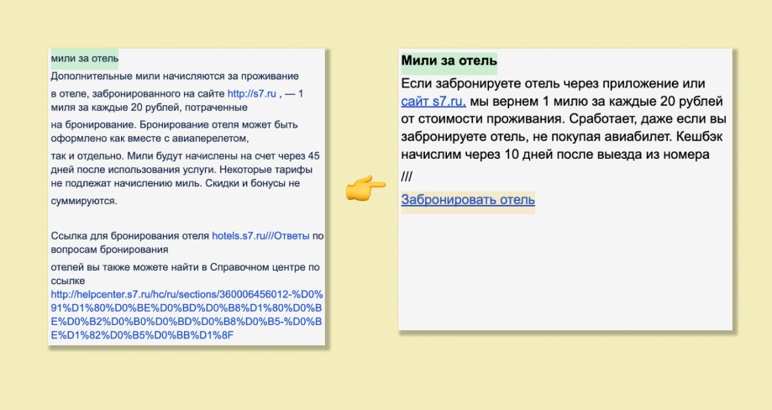
Task: Click the line 'начислим через 10 дней после выезда из номера'
Action: pyautogui.click(x=555, y=155)
